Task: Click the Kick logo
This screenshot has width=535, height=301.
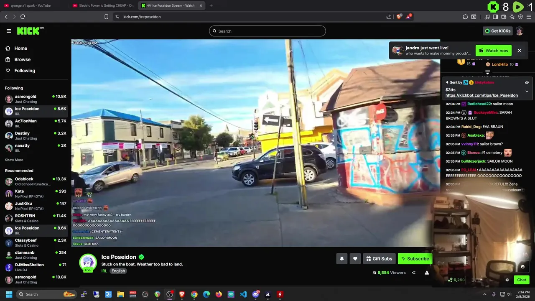Action: point(30,31)
